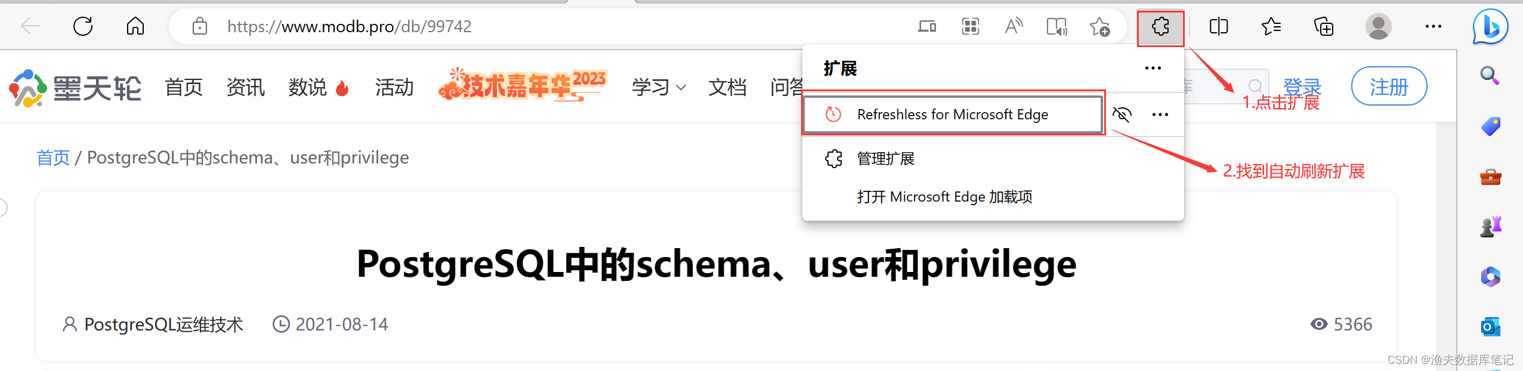
Task: Expand the 学习 navigation dropdown
Action: pos(659,88)
